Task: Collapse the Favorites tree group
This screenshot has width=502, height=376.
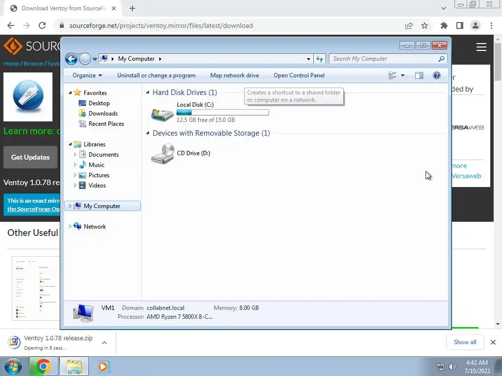Action: (x=70, y=93)
